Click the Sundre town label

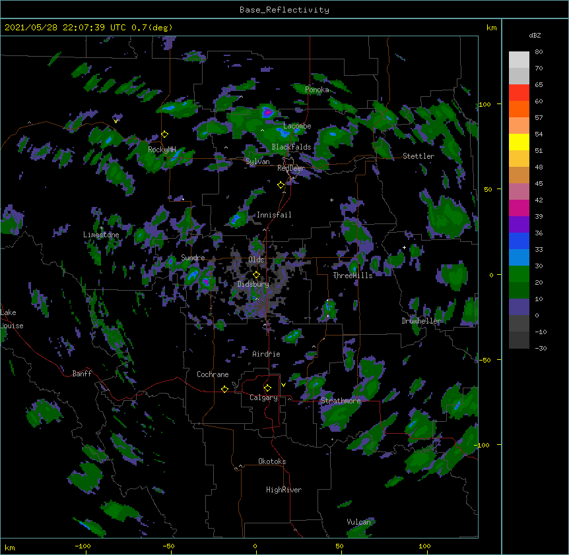pyautogui.click(x=193, y=258)
